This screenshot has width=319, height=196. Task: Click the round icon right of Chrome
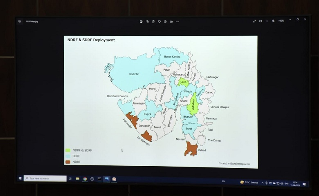(x=92, y=179)
